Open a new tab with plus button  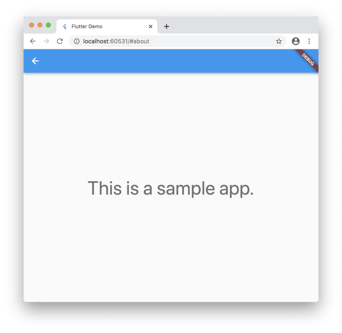coord(167,27)
